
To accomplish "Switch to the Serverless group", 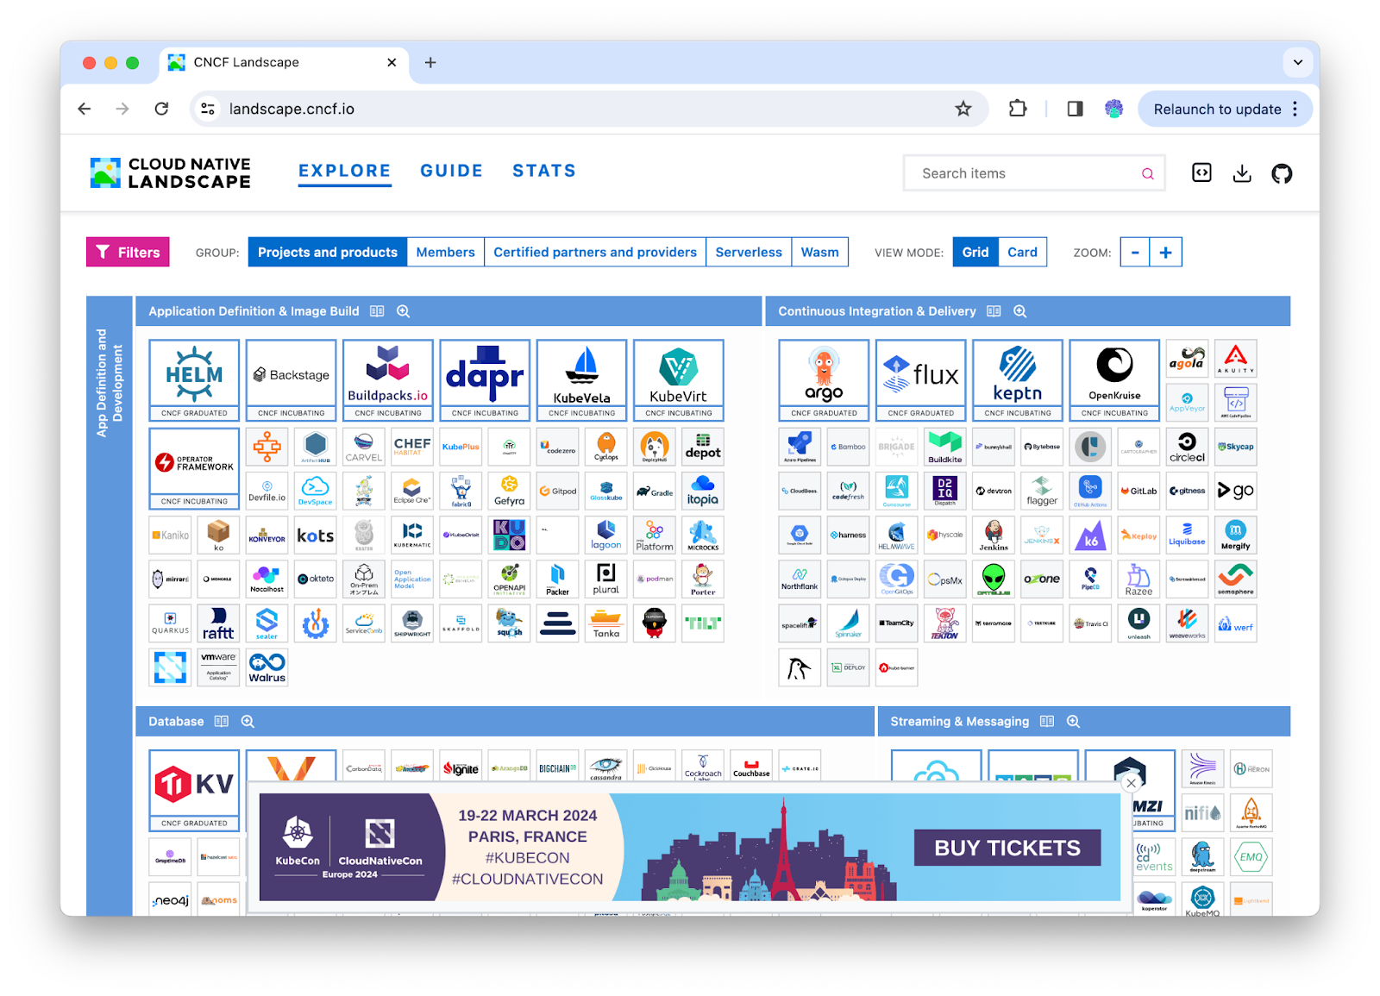I will [x=749, y=252].
